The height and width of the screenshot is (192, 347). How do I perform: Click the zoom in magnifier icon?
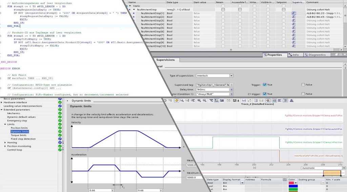(199, 101)
